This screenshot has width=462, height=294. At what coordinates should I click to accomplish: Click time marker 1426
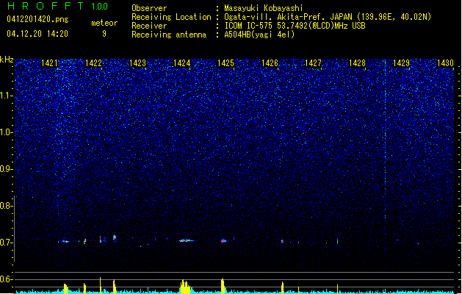(x=270, y=63)
